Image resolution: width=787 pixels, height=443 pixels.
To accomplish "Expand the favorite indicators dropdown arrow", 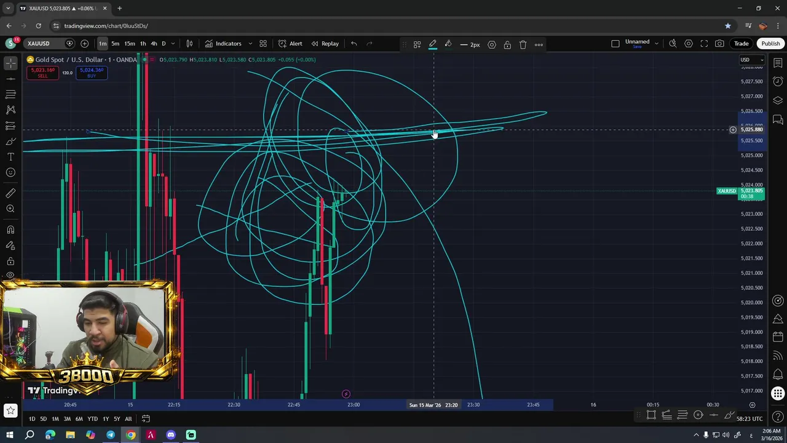I will (x=250, y=44).
